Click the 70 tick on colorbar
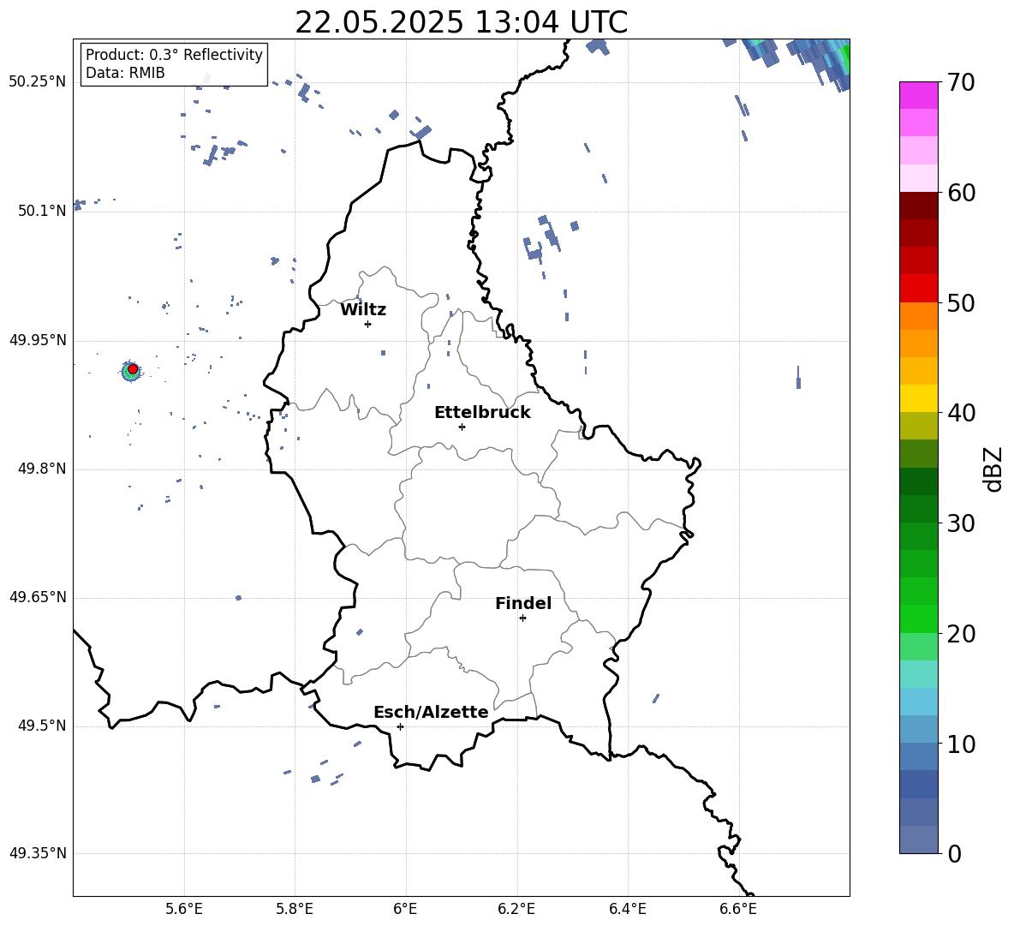Viewport: 1014px width, 926px height. pos(961,82)
